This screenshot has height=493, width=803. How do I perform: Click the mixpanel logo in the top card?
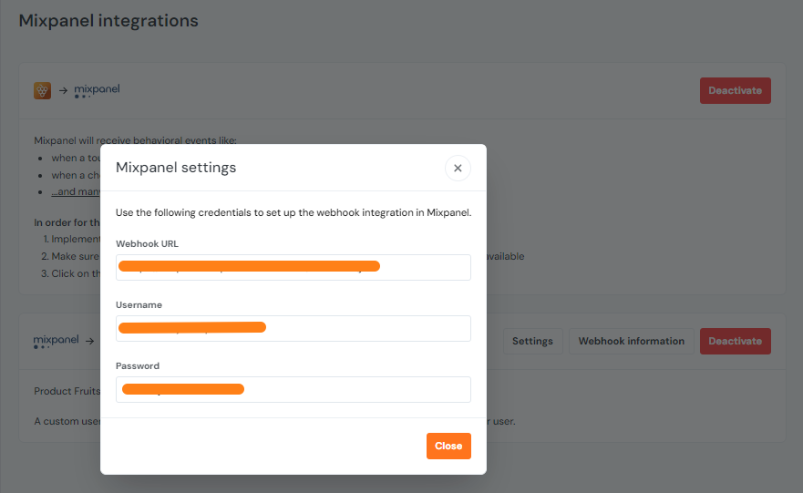click(97, 90)
